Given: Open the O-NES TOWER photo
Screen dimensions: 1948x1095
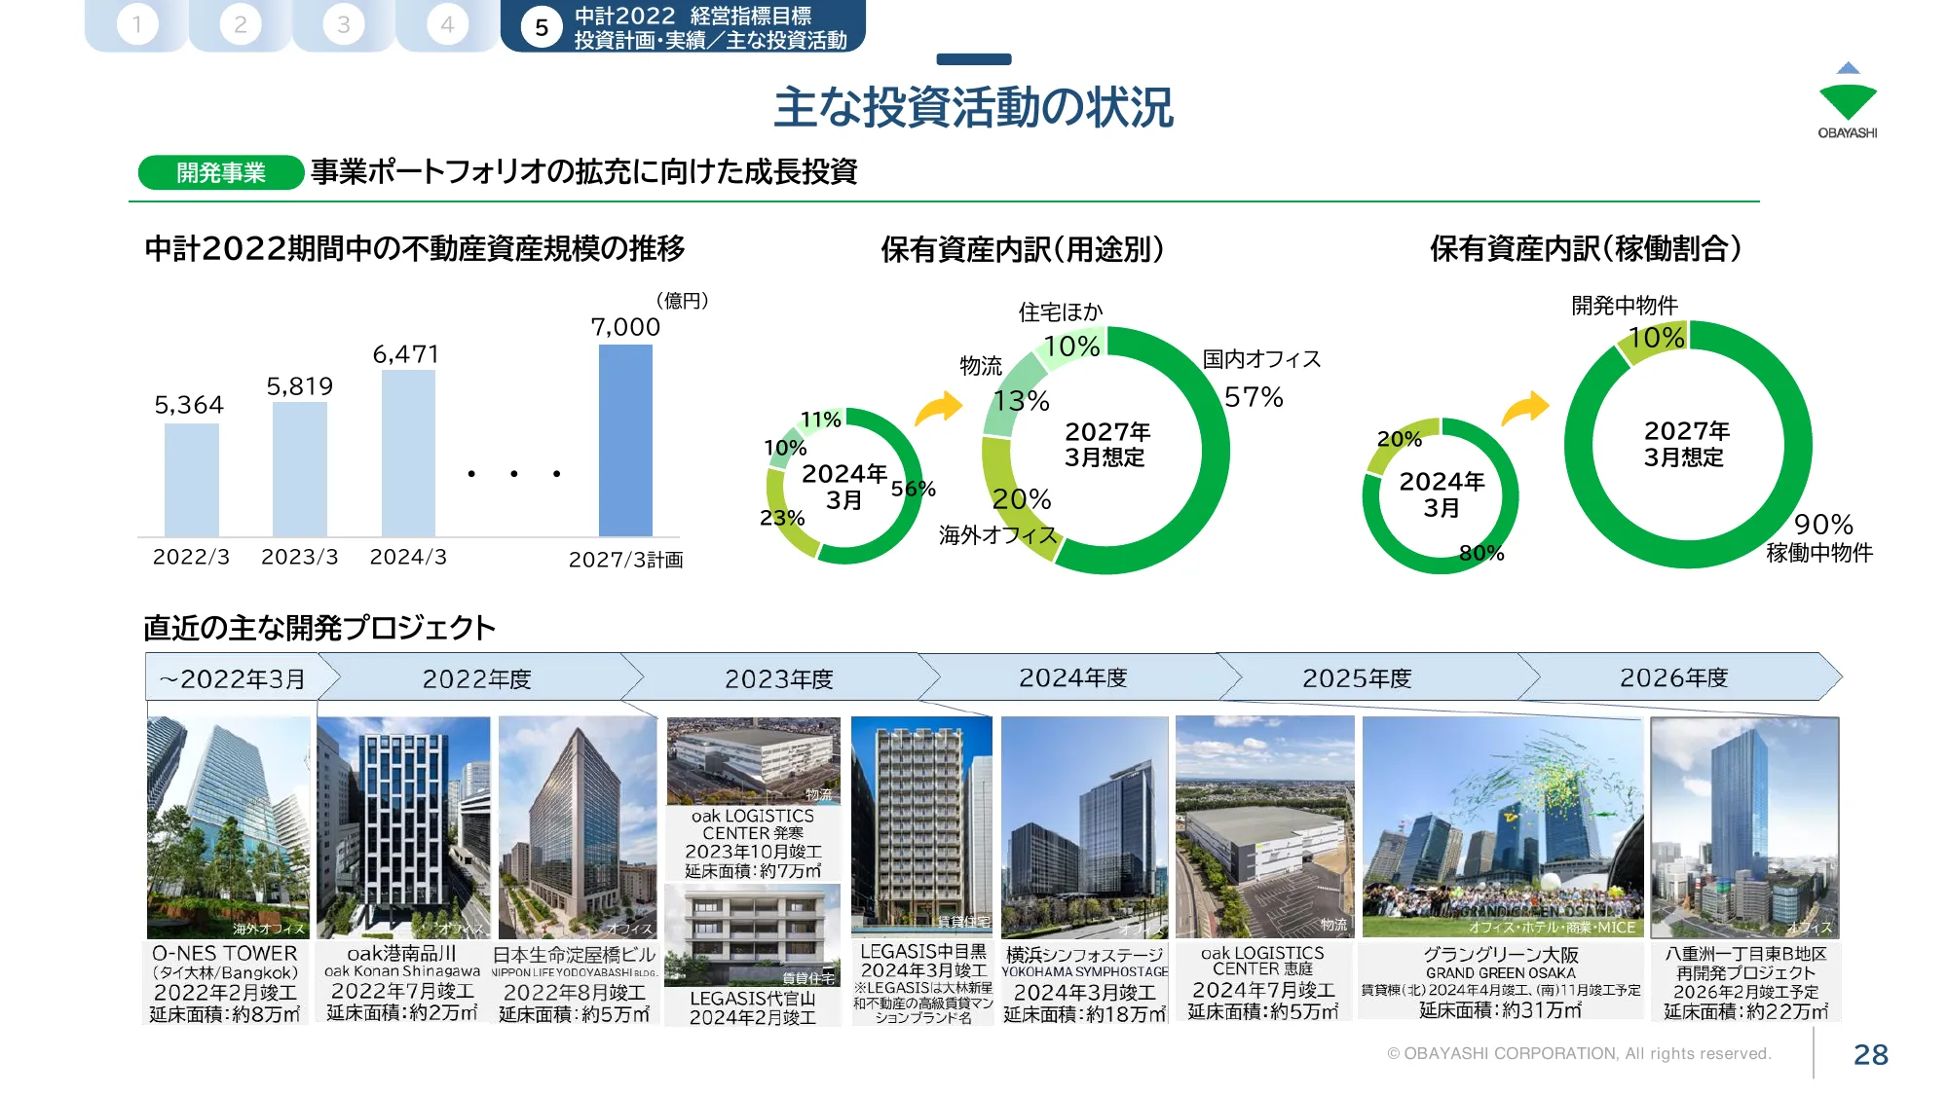Looking at the screenshot, I should pyautogui.click(x=228, y=827).
